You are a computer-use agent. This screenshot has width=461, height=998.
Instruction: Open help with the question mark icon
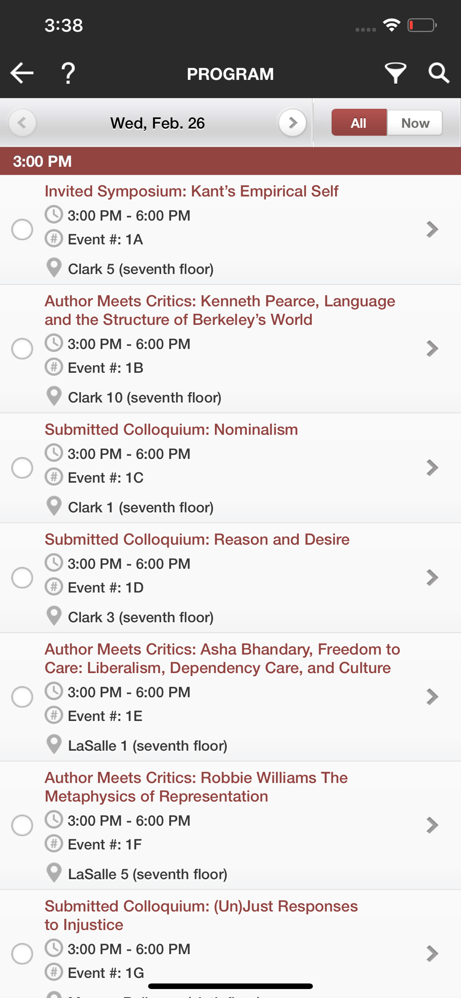point(68,73)
